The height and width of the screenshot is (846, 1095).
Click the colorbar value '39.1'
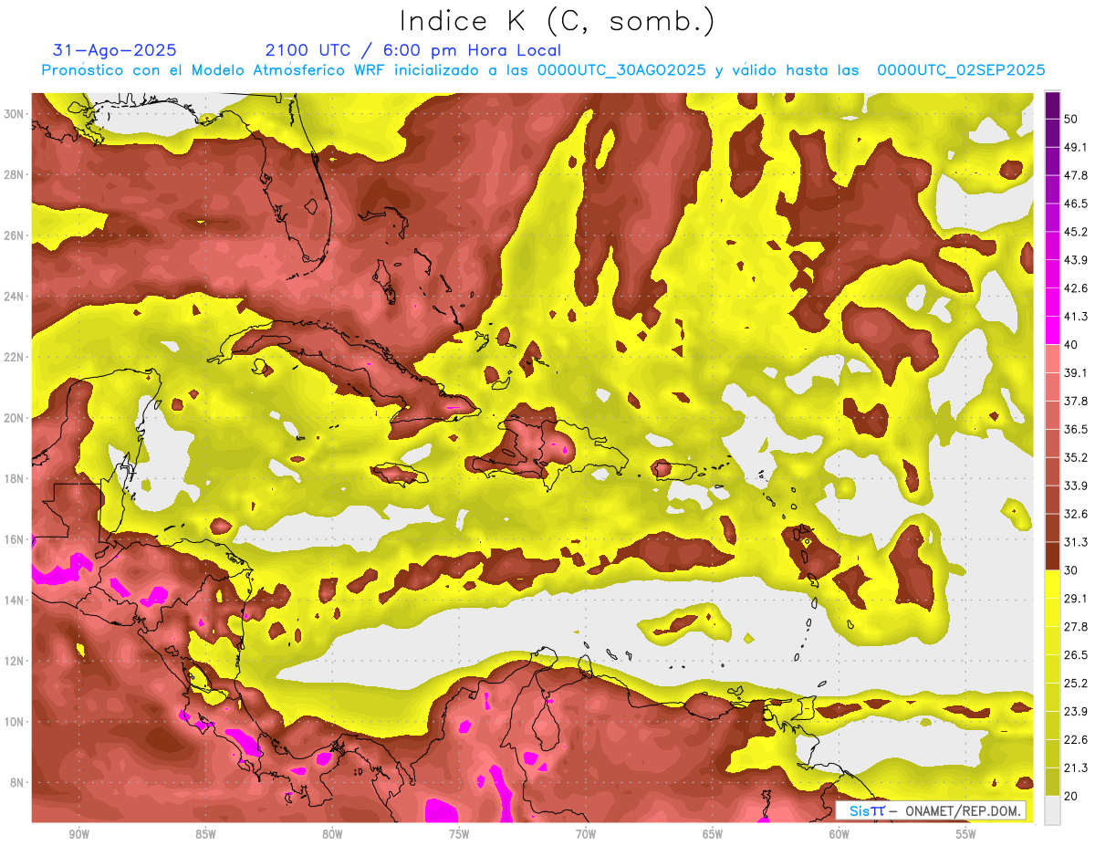1076,373
